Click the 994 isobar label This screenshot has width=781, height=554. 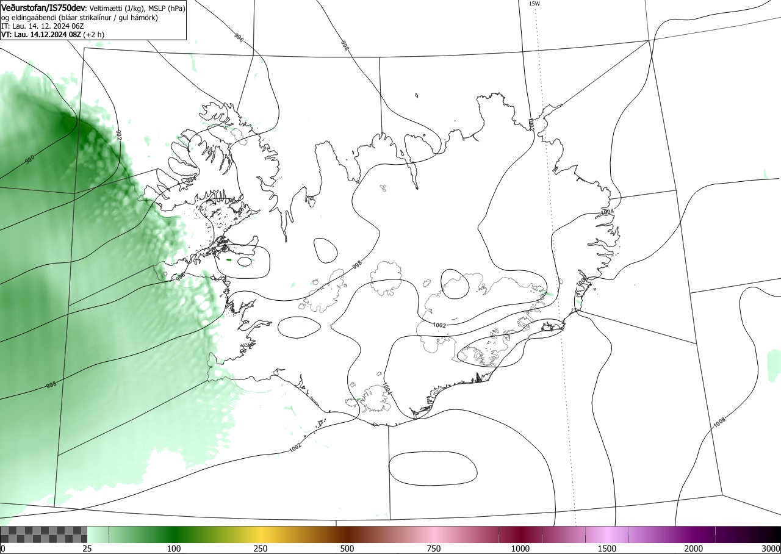(191, 181)
